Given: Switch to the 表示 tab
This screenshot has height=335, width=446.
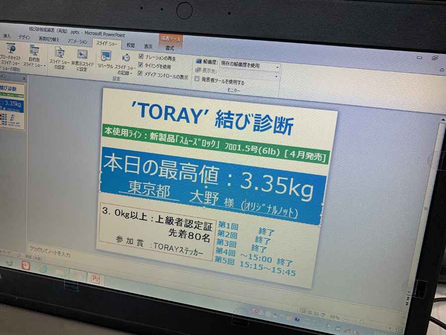Looking at the screenshot, I should click(x=148, y=47).
